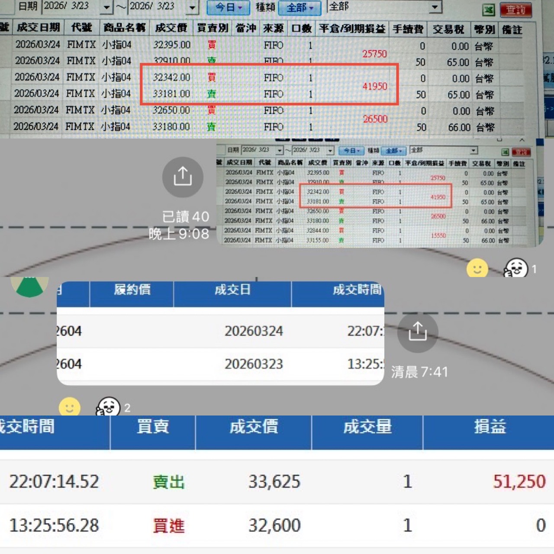Click the 賣出 sell entry at 22:07:14
This screenshot has width=554, height=554.
click(169, 481)
